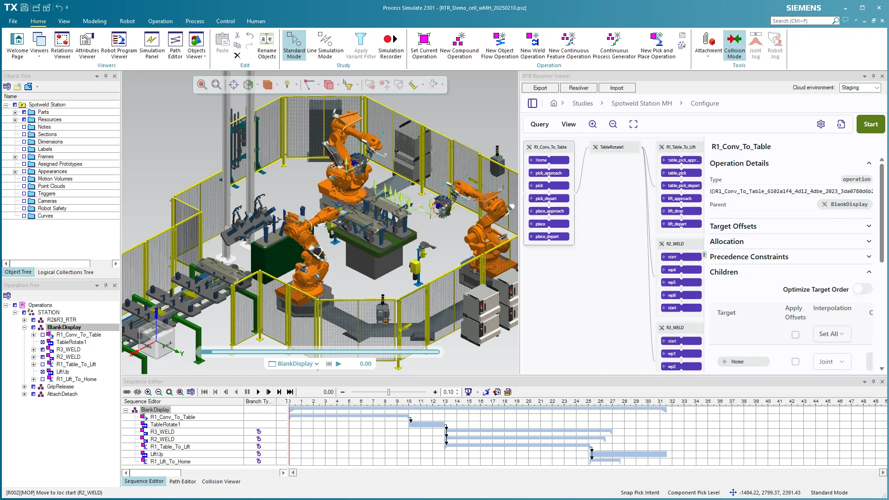Open the Set All interpolation dropdown
The height and width of the screenshot is (500, 889).
coord(832,334)
